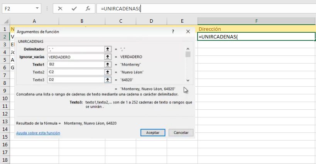The image size is (316, 164).
Task: Focus the Texto1 field containing B2
Action: (76, 64)
